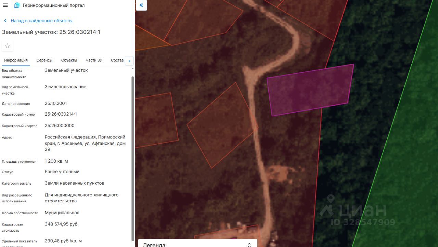Click cadastral cost 348 574,95 руб.

[x=62, y=224]
